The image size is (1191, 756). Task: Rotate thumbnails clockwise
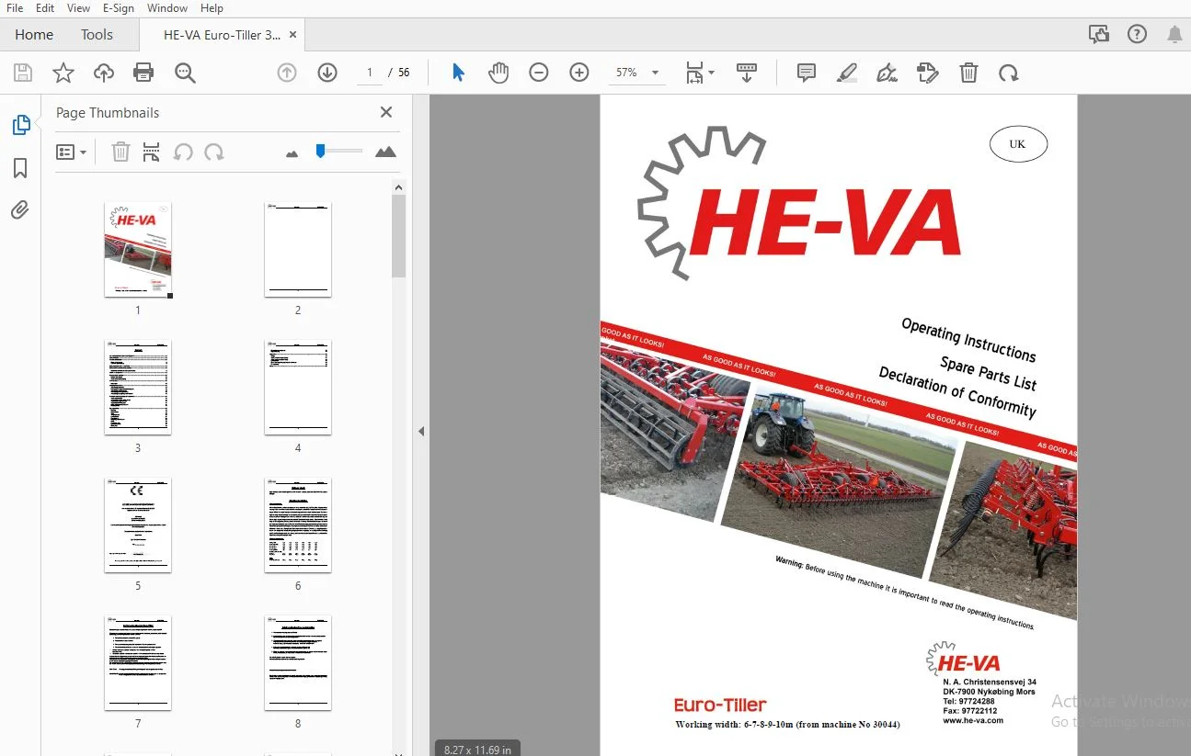214,152
